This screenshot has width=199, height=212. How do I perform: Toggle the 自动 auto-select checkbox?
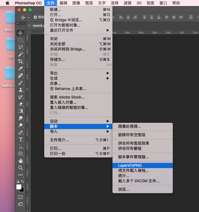coord(35,17)
